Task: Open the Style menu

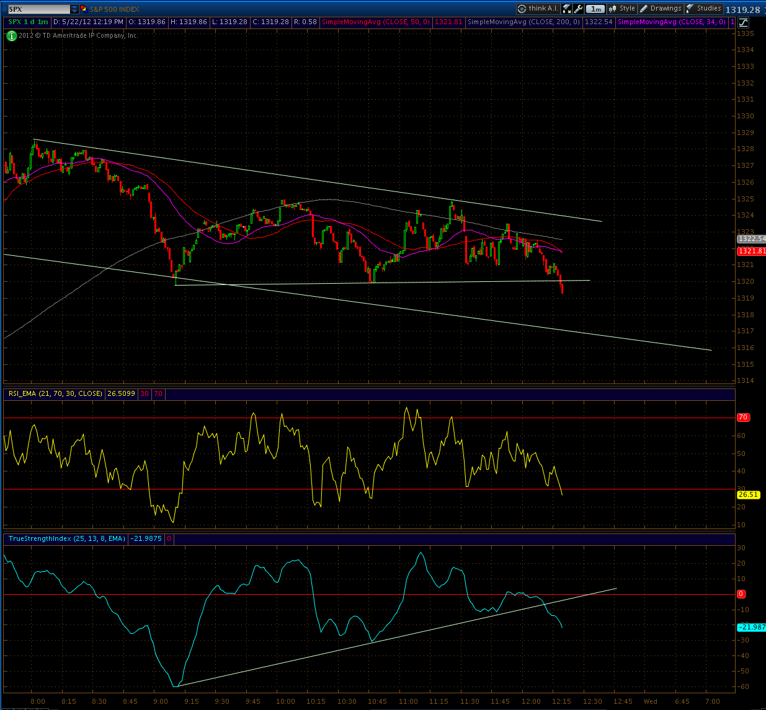Action: (622, 9)
